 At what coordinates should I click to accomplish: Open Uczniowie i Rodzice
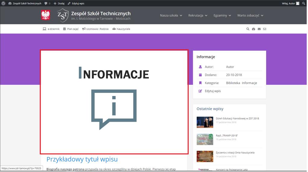point(97,29)
